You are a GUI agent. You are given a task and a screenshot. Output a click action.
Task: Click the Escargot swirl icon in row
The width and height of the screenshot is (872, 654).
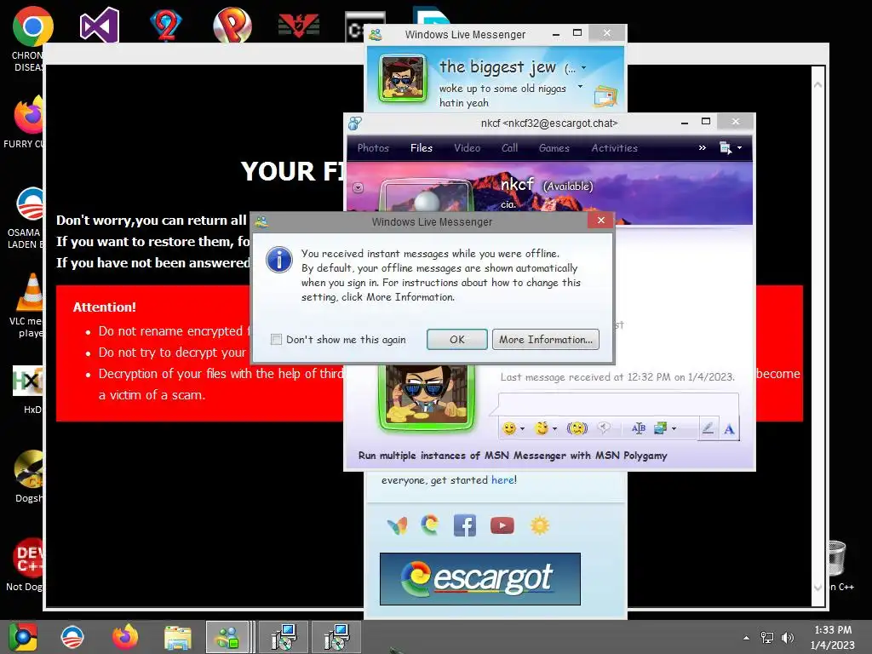click(429, 525)
